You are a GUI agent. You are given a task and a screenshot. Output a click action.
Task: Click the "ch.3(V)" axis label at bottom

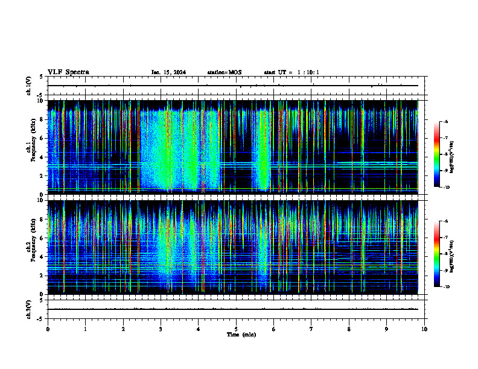pyautogui.click(x=28, y=309)
